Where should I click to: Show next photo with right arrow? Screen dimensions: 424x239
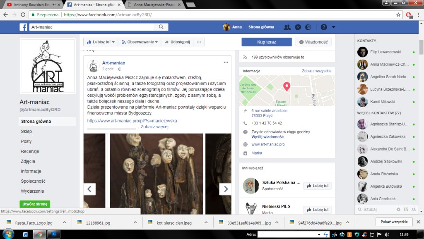(x=225, y=189)
